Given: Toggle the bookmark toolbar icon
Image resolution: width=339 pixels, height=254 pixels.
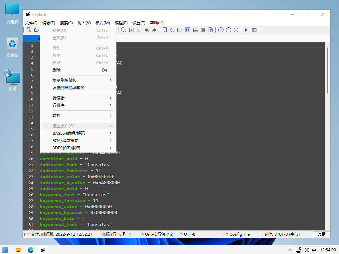Looking at the screenshot, I should click(x=165, y=30).
